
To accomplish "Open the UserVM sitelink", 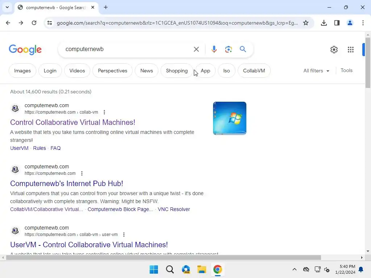I will (x=19, y=148).
